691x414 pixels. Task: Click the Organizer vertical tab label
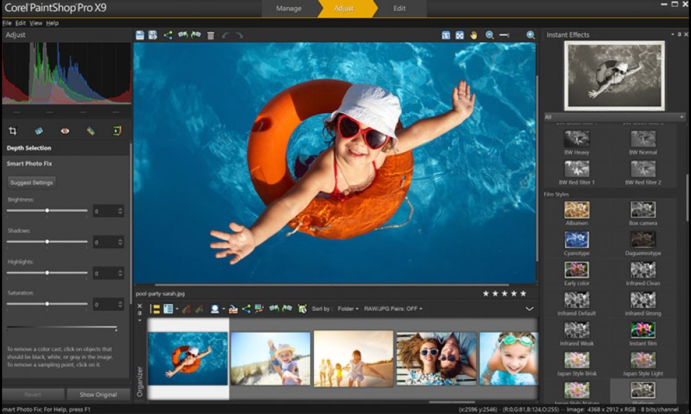pyautogui.click(x=140, y=382)
